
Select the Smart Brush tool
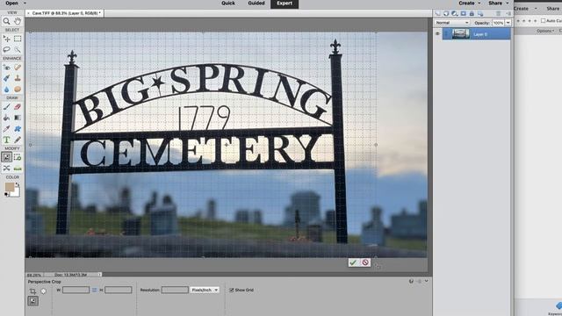tap(6, 78)
